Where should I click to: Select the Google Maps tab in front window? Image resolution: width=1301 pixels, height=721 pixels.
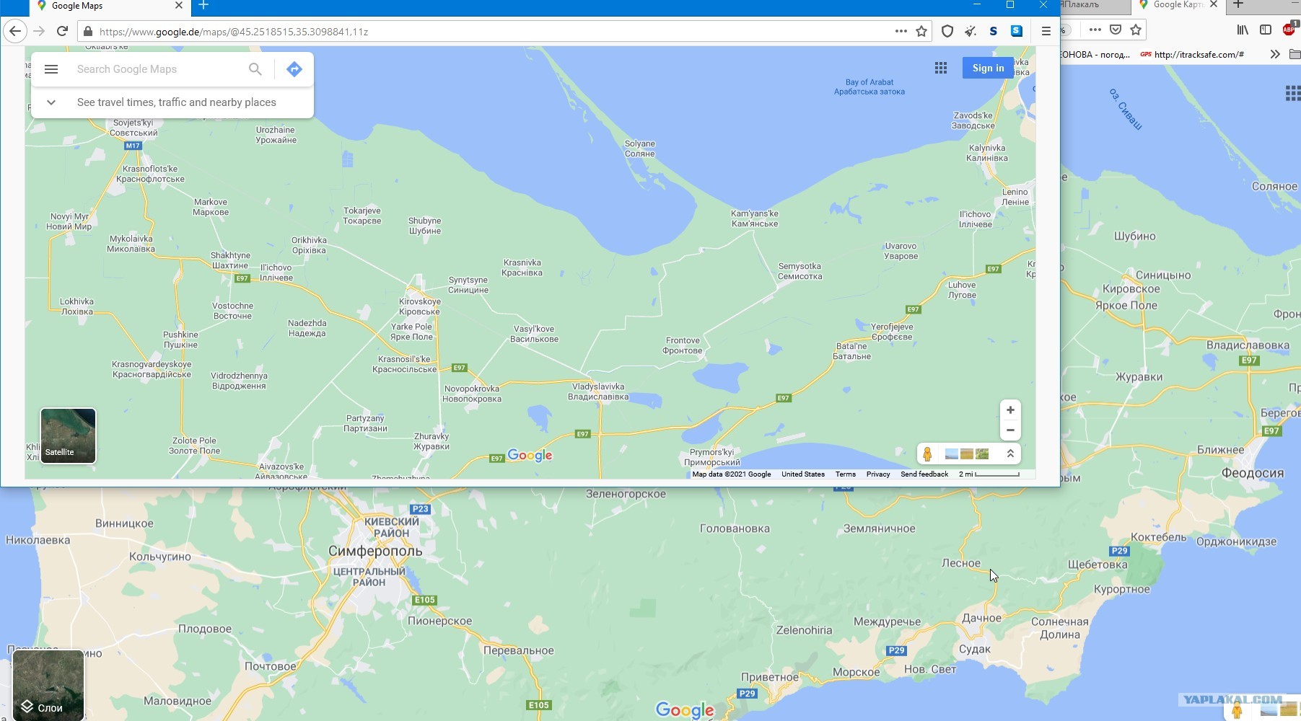[110, 6]
